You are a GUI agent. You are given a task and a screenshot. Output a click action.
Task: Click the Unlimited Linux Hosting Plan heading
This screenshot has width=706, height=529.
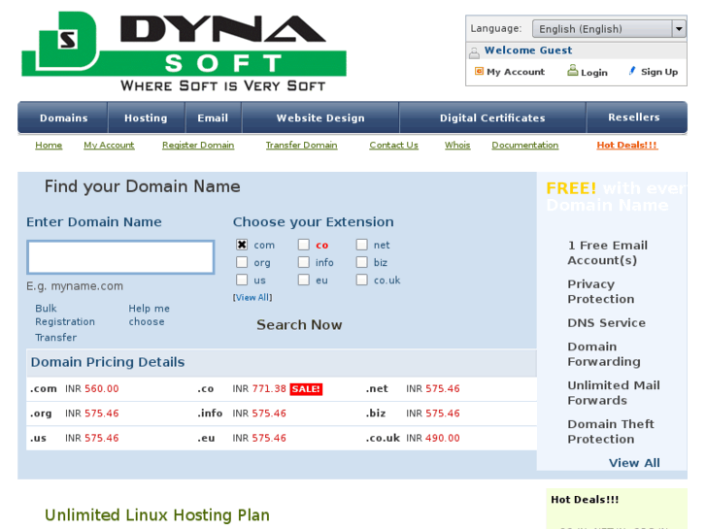pos(157,515)
